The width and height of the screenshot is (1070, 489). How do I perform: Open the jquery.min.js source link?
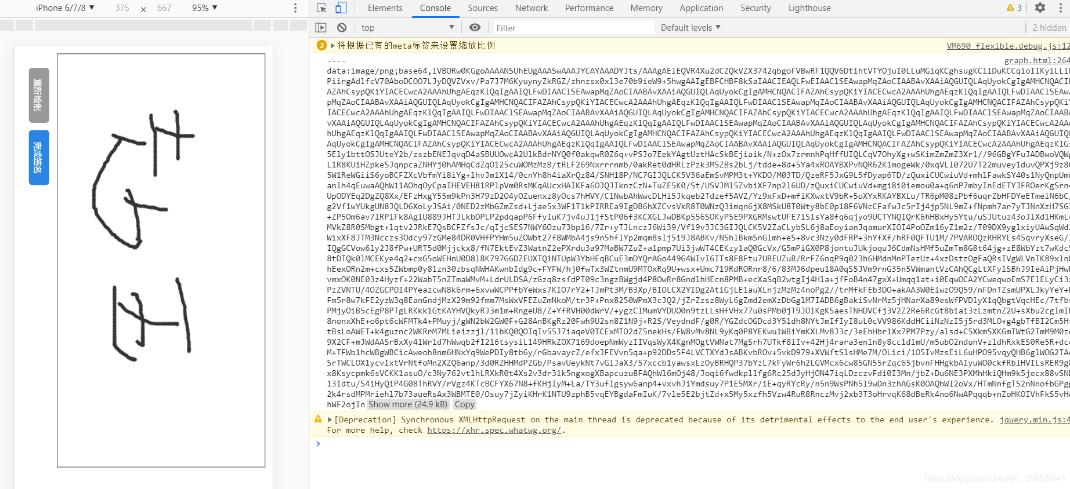pyautogui.click(x=1035, y=419)
